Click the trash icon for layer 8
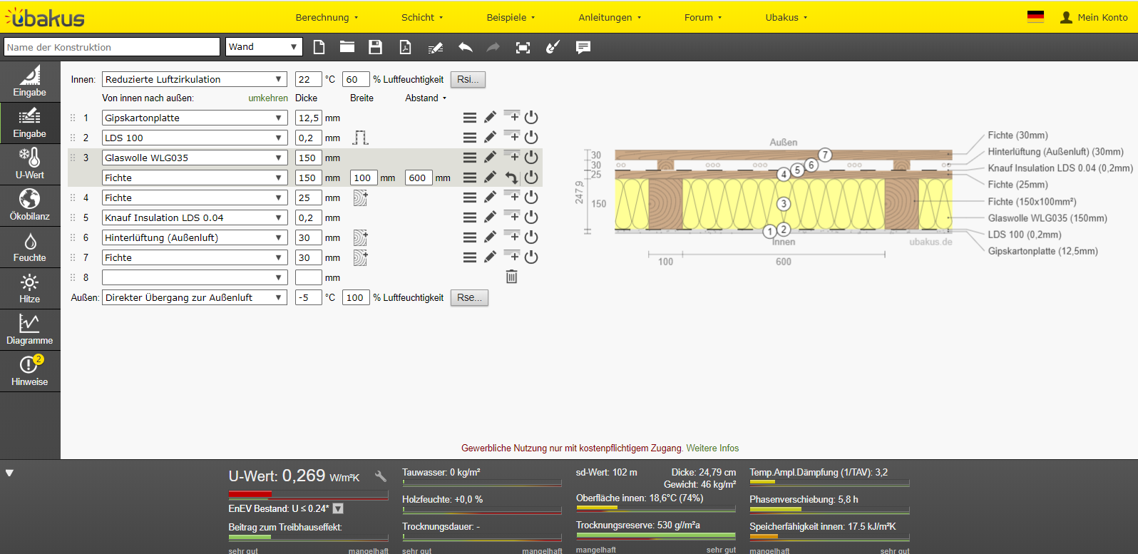 pyautogui.click(x=511, y=277)
